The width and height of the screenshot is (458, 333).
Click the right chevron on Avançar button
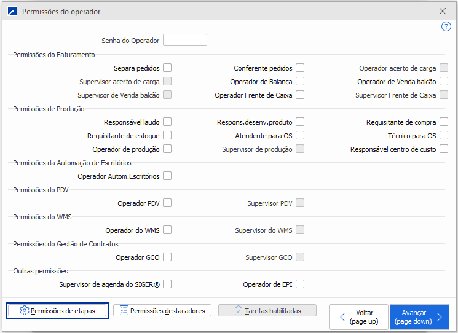[439, 317]
